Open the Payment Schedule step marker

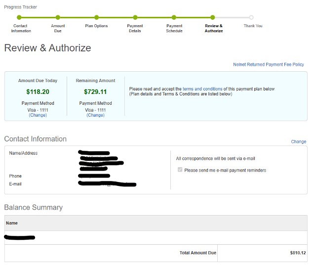174,18
